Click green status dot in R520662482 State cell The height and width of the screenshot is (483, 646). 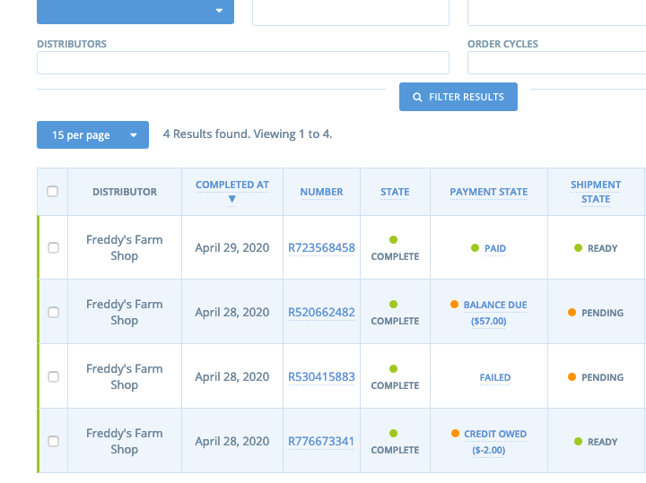pyautogui.click(x=394, y=304)
